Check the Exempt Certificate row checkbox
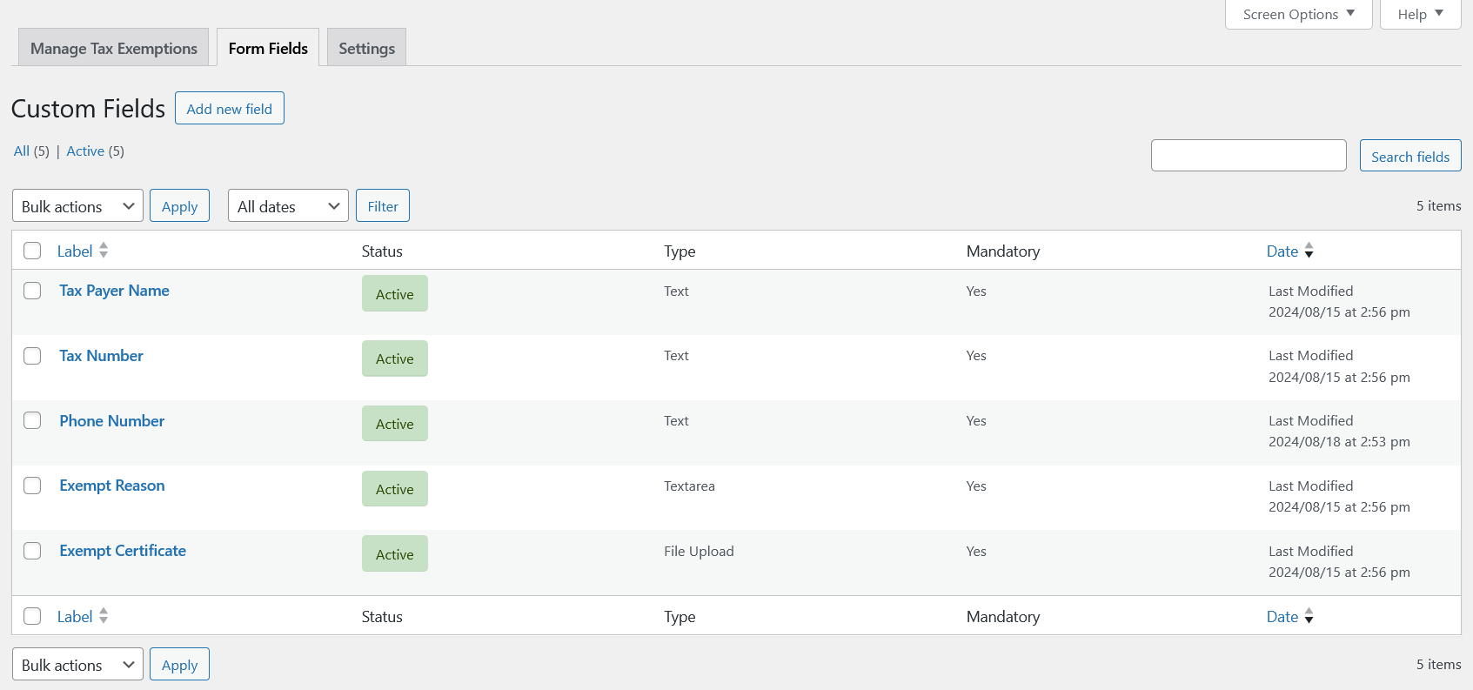1473x690 pixels. [x=32, y=551]
